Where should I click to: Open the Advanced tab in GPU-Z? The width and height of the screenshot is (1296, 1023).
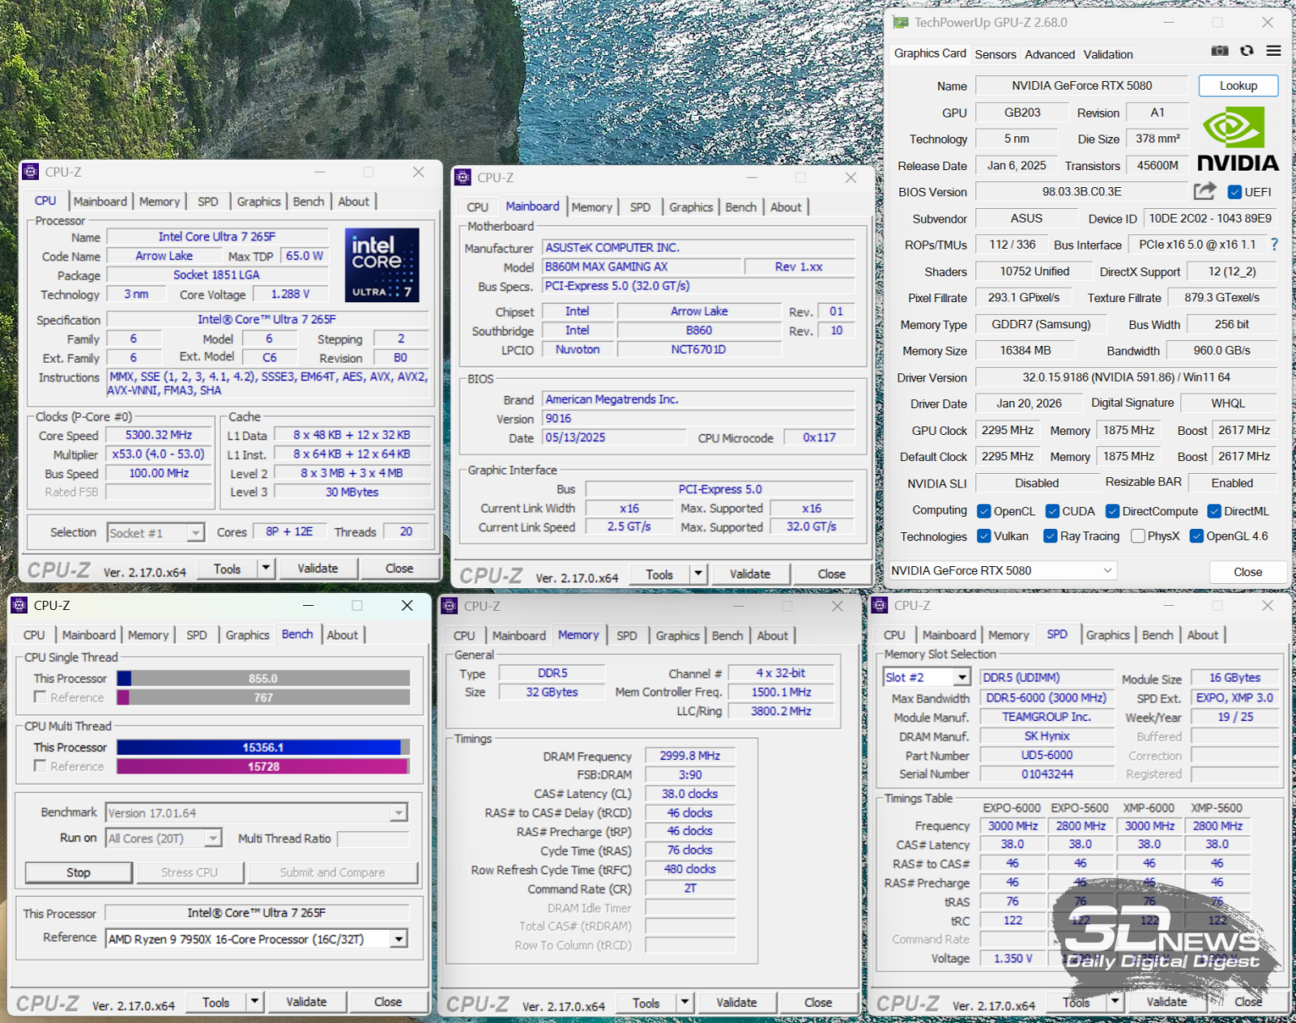(x=1049, y=54)
